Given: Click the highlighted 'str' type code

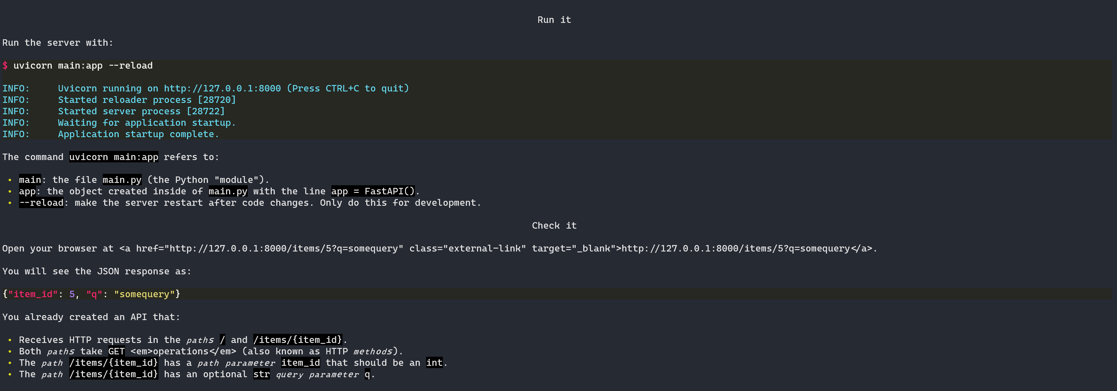Looking at the screenshot, I should (x=261, y=375).
